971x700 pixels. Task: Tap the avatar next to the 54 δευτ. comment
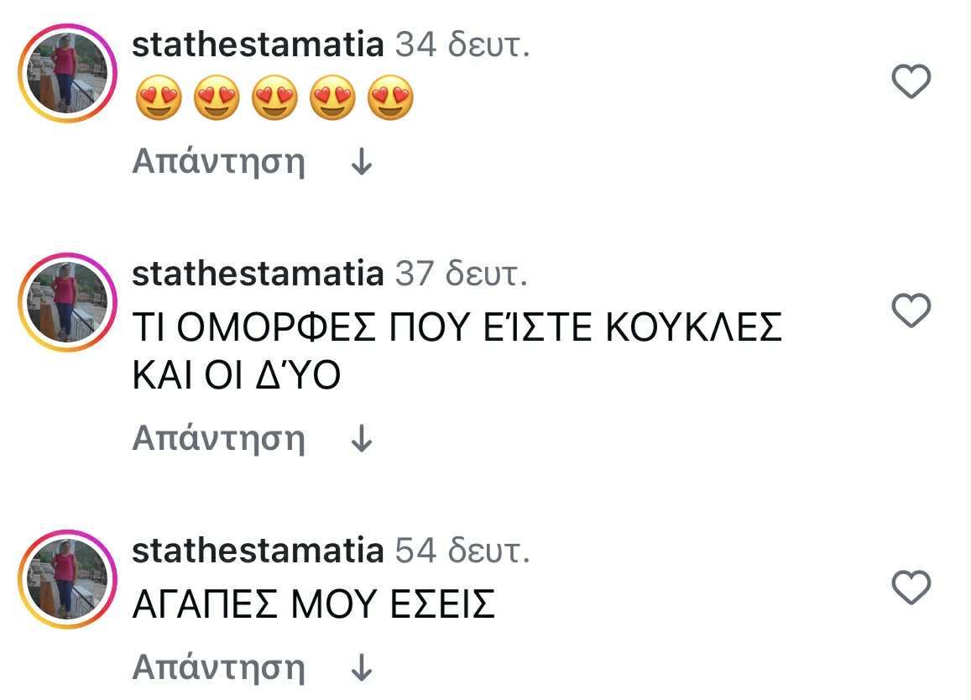66,579
